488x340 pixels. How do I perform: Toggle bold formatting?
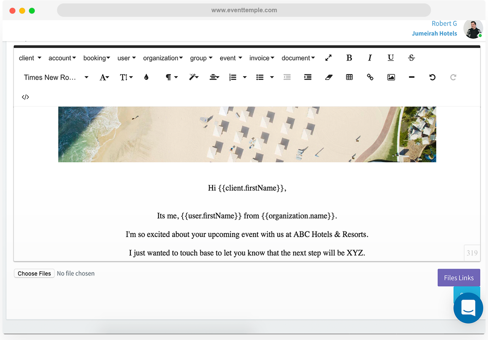(349, 58)
